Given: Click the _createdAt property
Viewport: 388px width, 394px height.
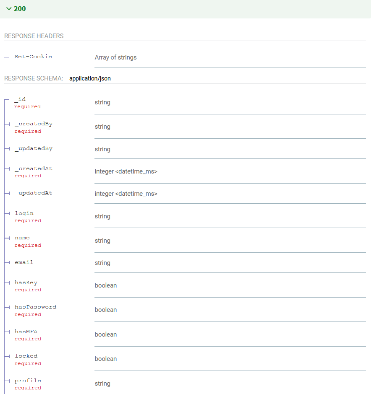Looking at the screenshot, I should 34,168.
